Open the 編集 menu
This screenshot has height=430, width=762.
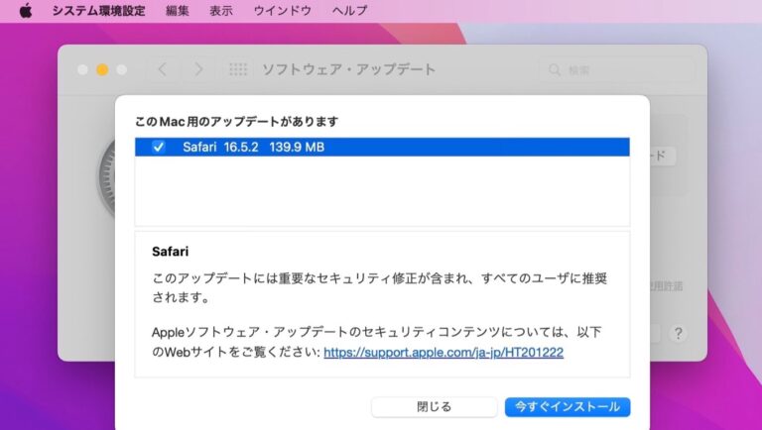click(178, 11)
